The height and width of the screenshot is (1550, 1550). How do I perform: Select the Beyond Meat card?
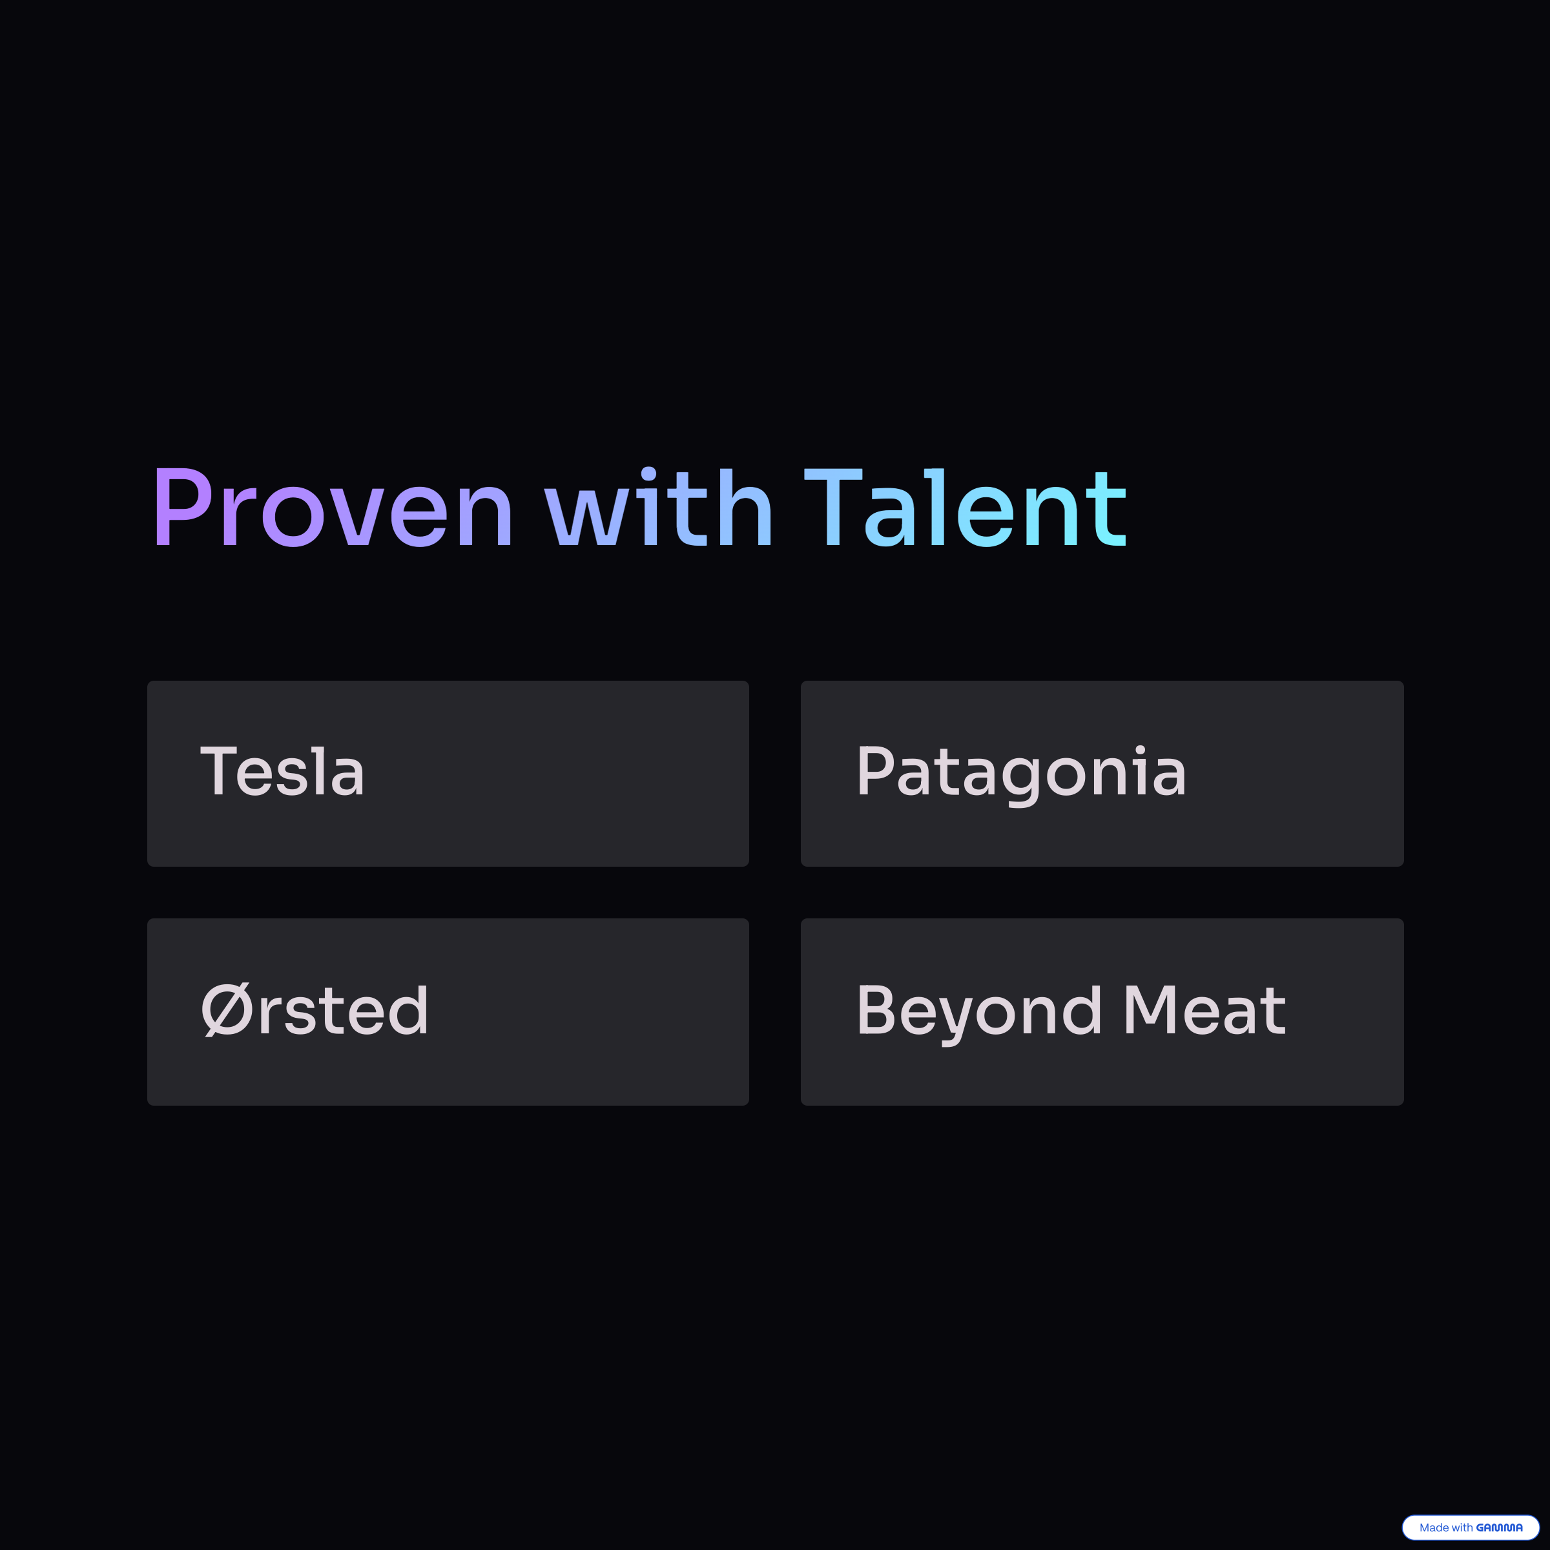click(1102, 1011)
